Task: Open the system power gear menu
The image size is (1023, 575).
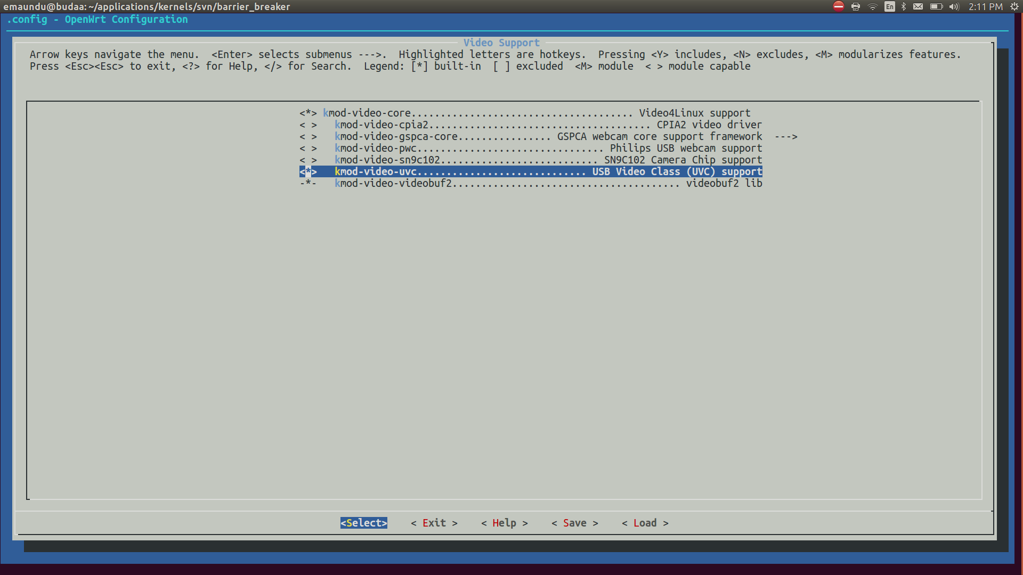Action: tap(1014, 6)
